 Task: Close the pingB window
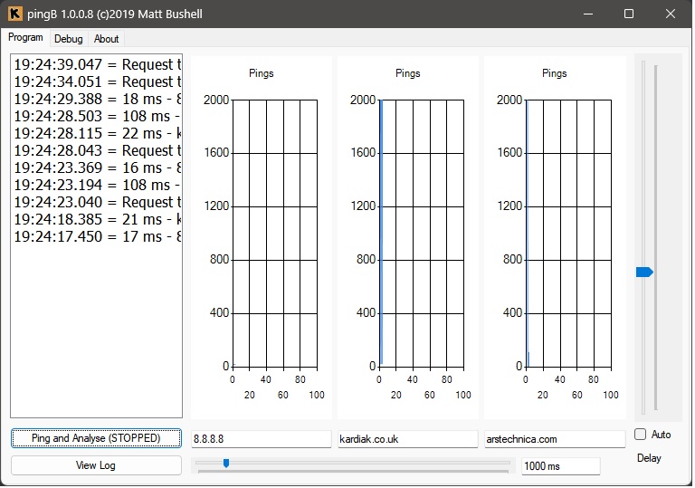(671, 14)
